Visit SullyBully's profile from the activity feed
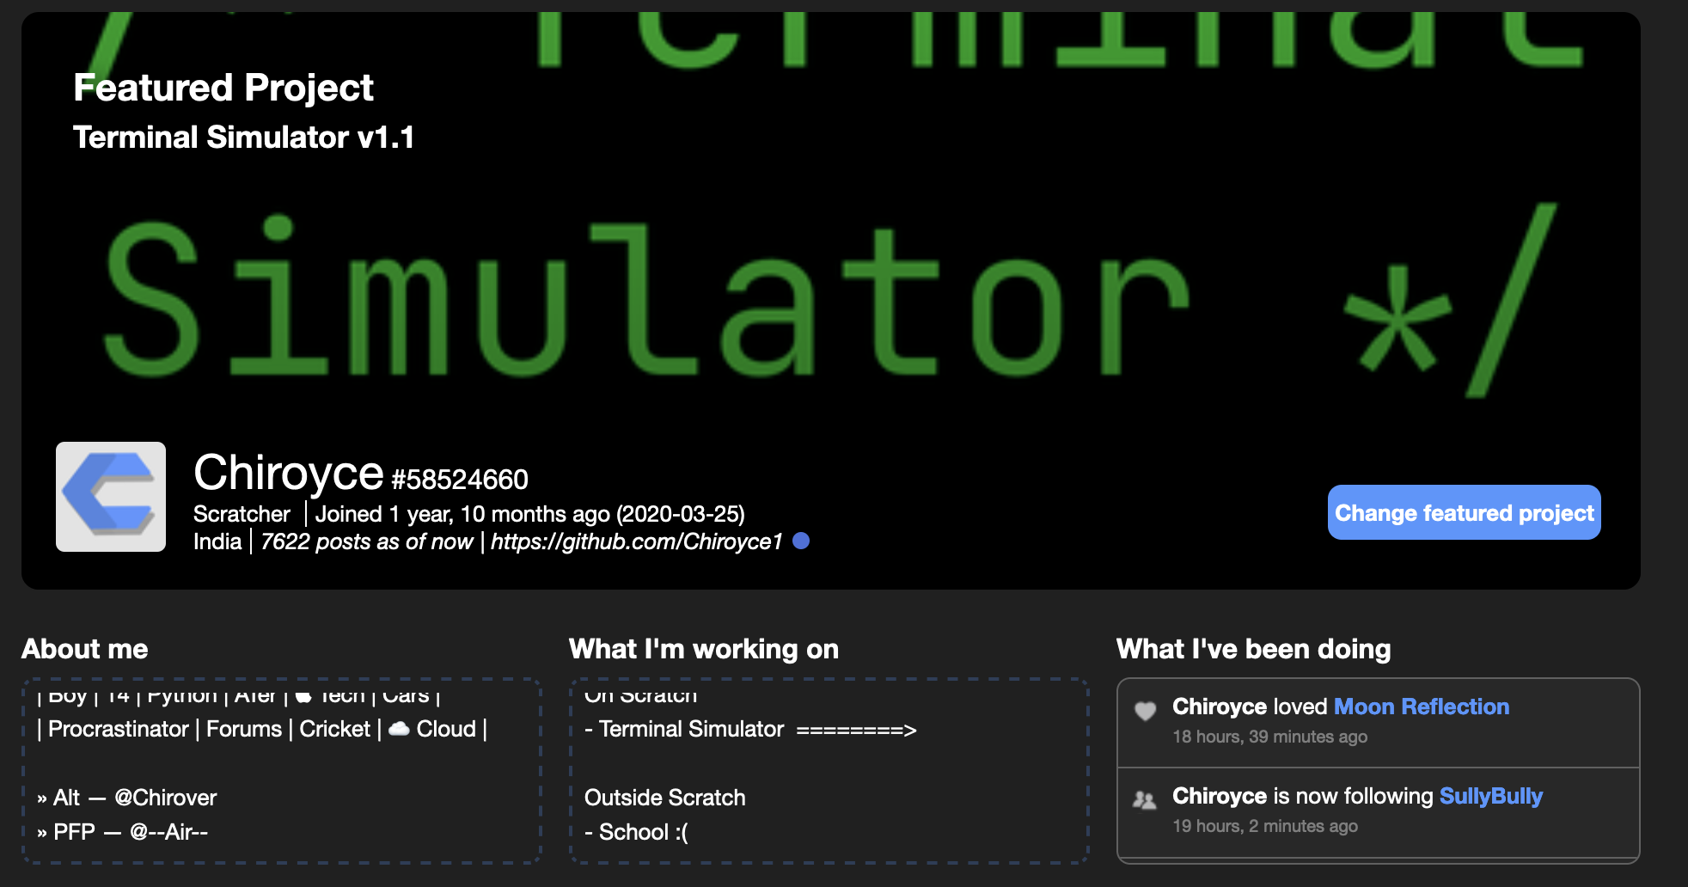The image size is (1688, 887). point(1489,797)
